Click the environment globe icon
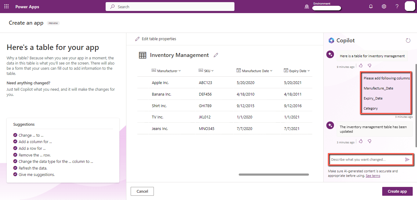417x200 pixels. (307, 7)
